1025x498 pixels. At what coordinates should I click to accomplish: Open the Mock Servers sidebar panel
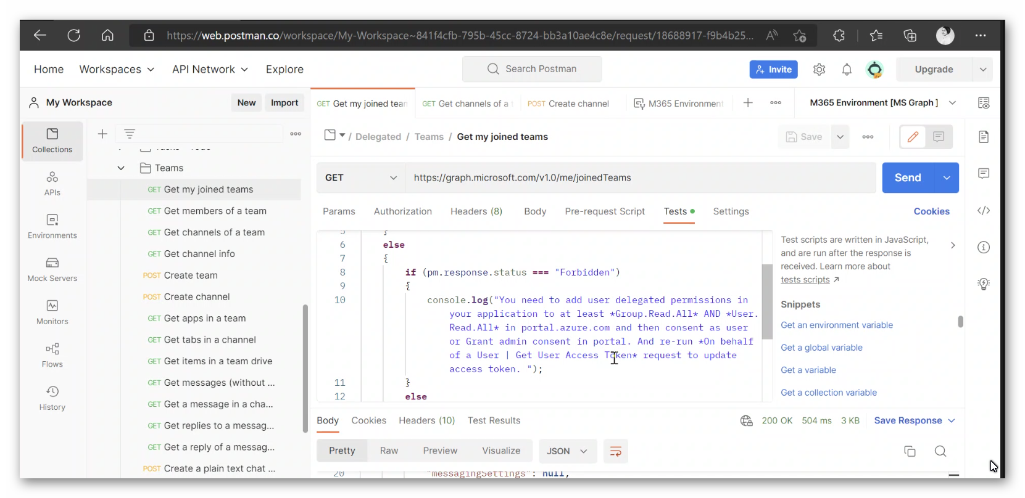(x=52, y=270)
